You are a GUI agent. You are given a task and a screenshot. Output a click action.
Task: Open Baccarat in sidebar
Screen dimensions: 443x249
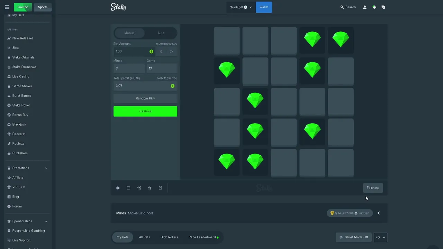click(x=19, y=134)
